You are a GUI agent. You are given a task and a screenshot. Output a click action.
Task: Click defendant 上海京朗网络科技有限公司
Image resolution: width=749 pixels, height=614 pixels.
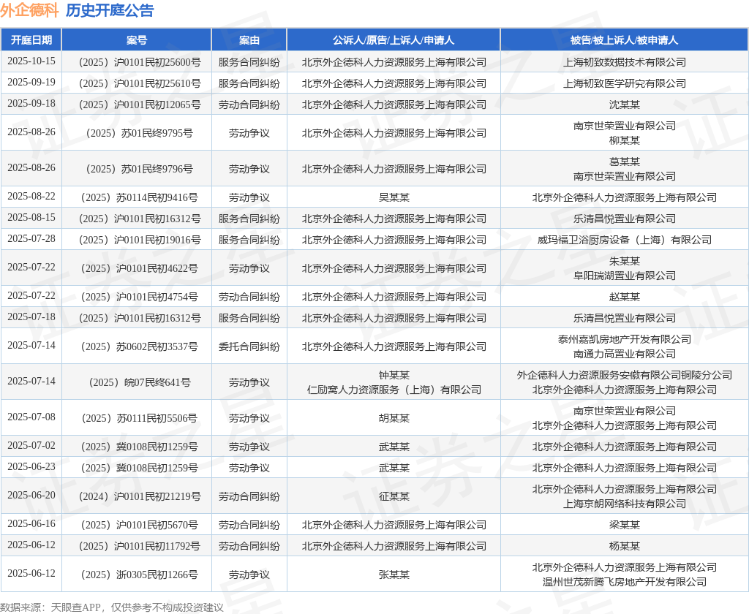click(625, 504)
